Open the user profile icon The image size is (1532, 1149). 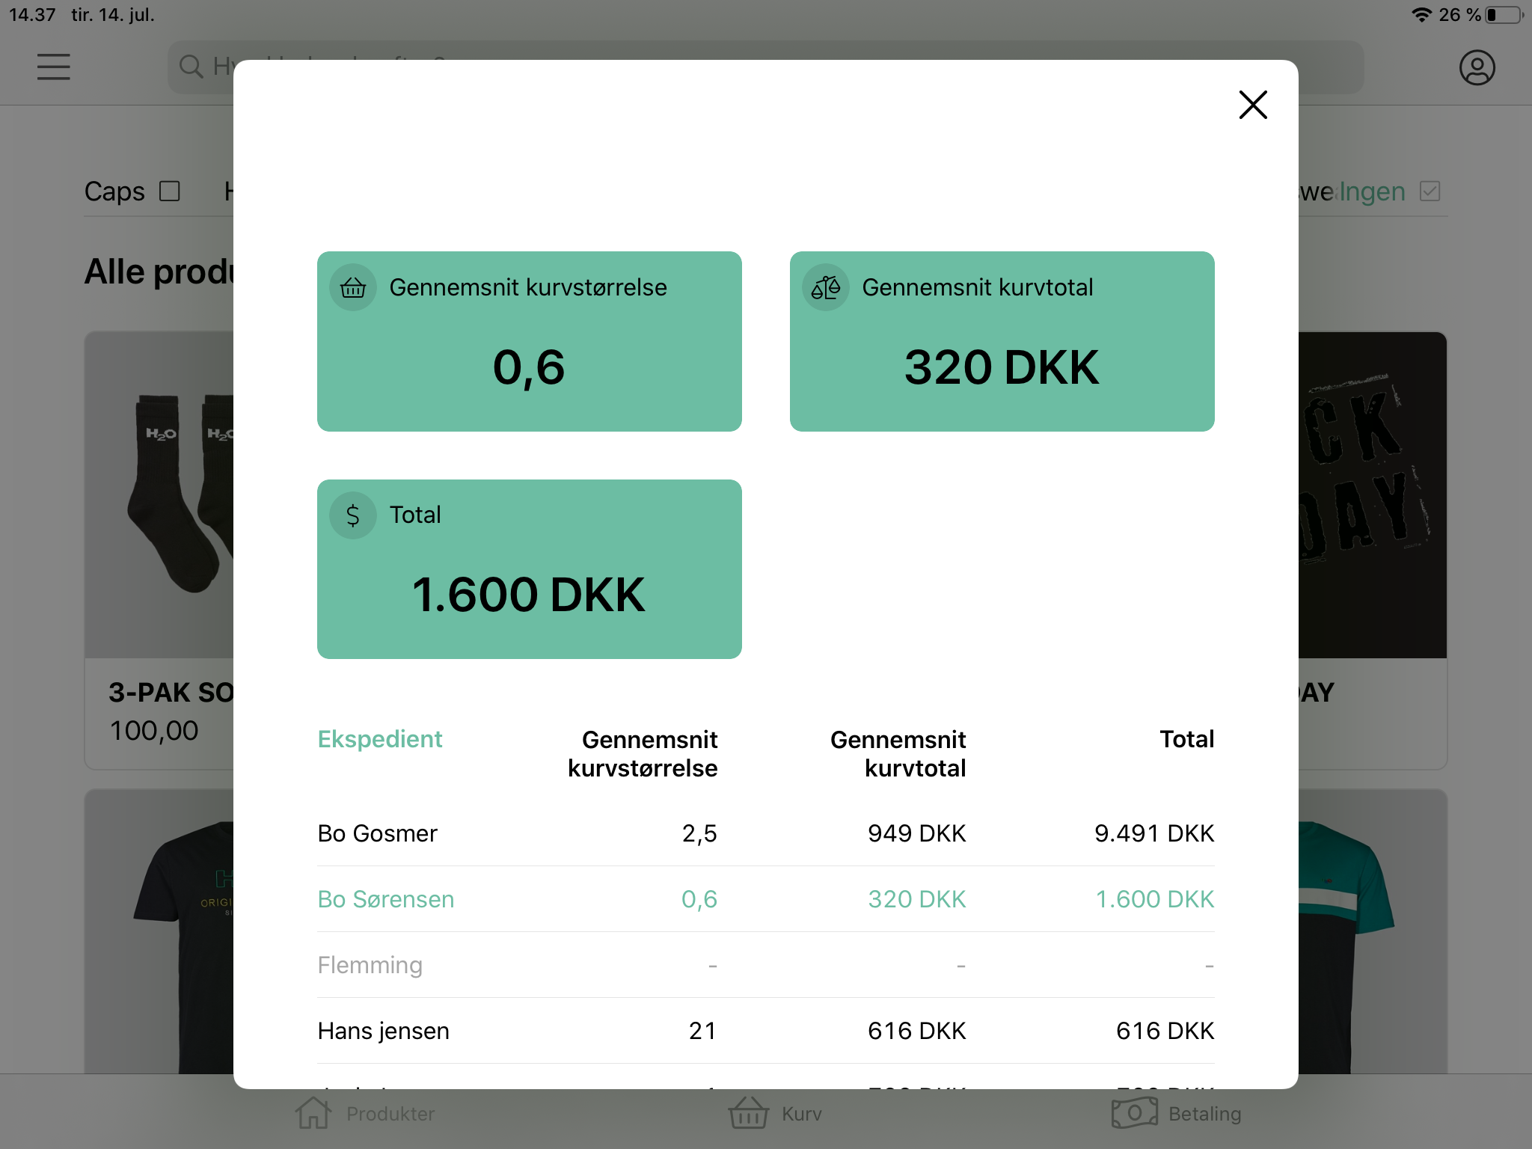1477,67
